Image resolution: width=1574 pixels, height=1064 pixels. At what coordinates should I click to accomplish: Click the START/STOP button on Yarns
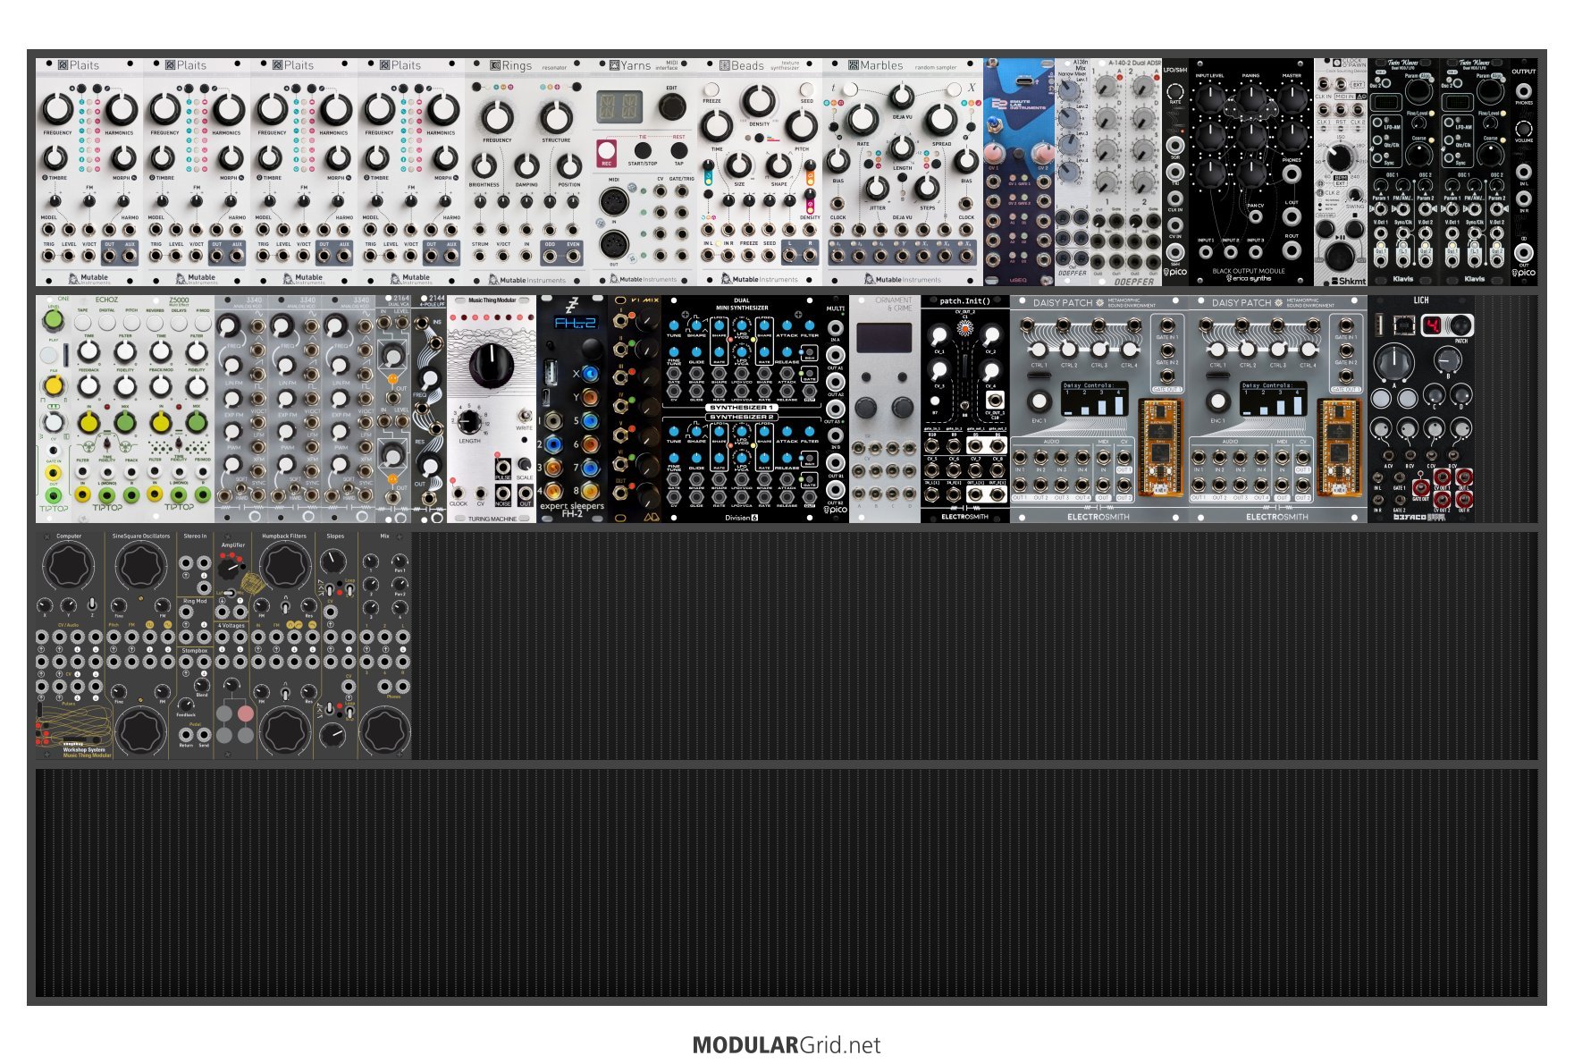[643, 151]
